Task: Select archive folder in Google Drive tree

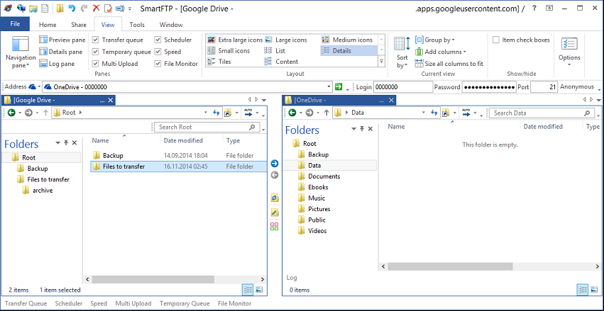Action: click(x=43, y=191)
